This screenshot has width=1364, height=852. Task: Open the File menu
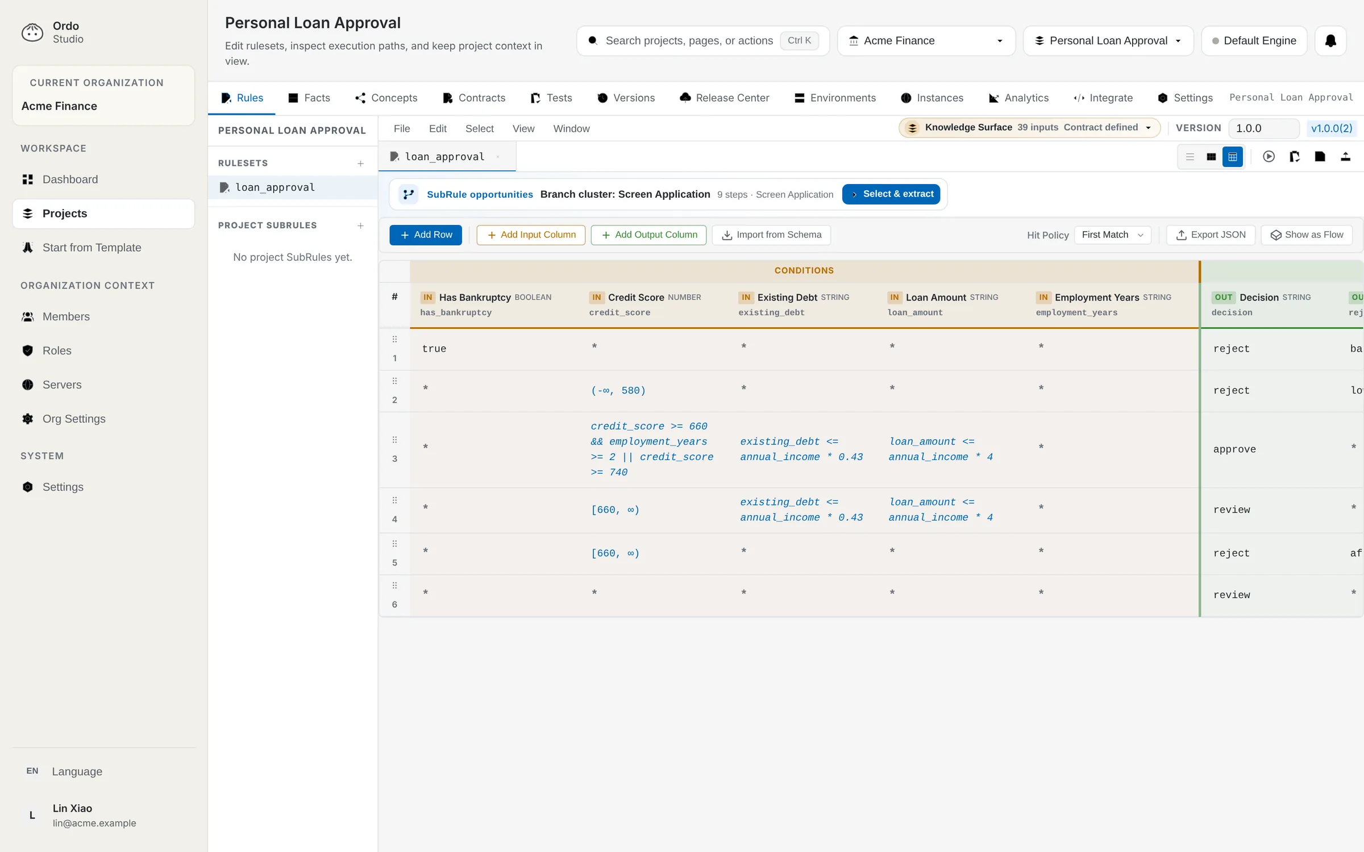click(x=402, y=129)
